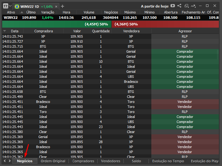Click the Máximo column header

click(x=130, y=12)
